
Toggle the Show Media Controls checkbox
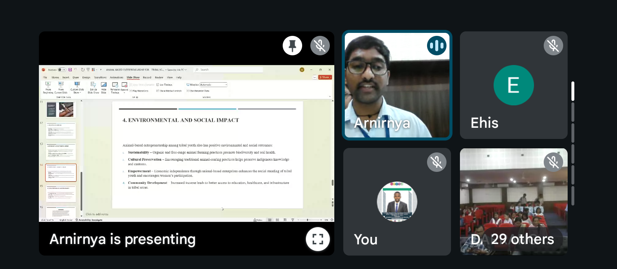(158, 91)
